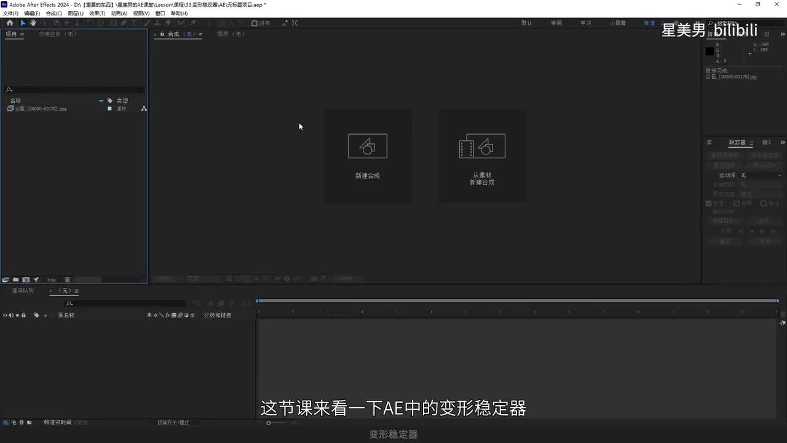Switch to the 图层 viewer tab
Screen dimensions: 787x443
pos(231,34)
